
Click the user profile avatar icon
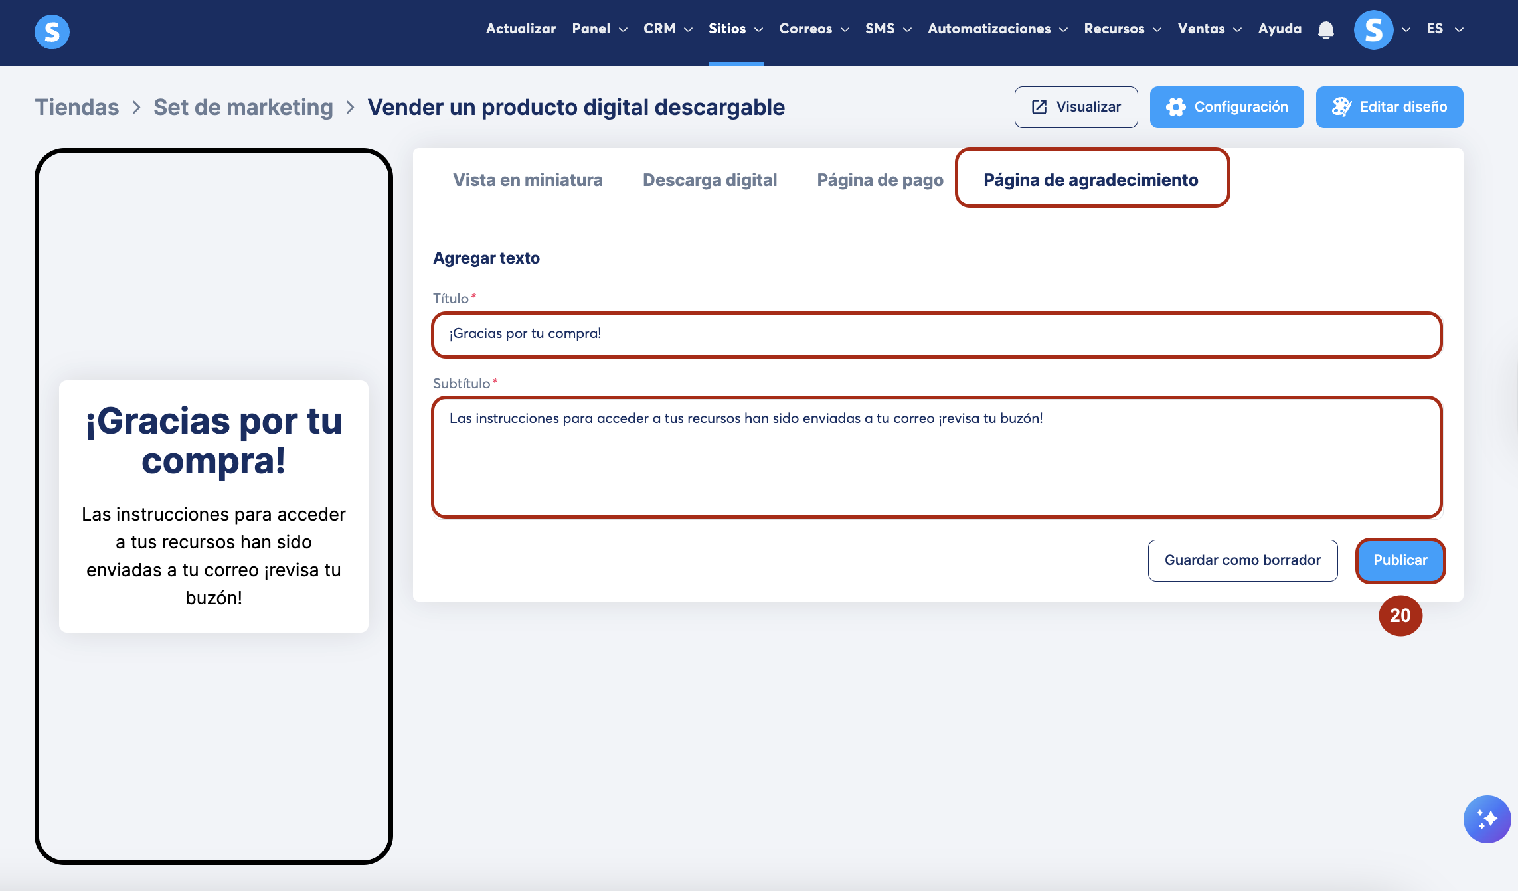[x=1373, y=30]
